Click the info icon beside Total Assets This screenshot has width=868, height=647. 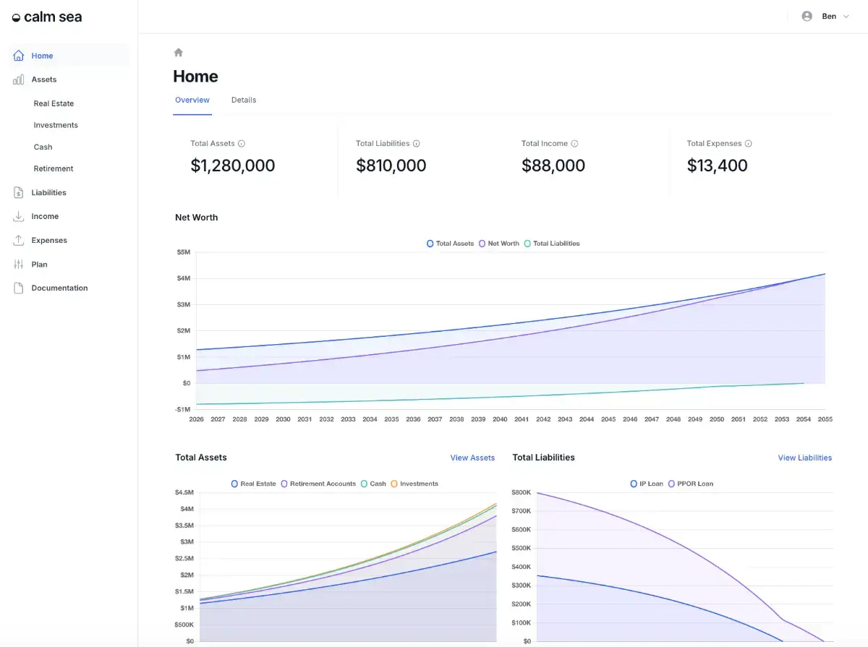click(x=242, y=144)
